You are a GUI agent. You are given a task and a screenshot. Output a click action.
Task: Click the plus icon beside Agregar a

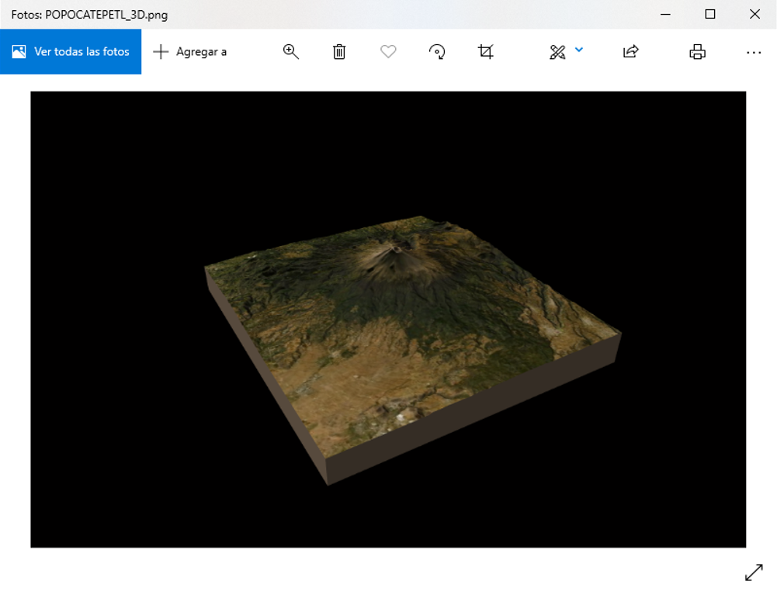click(161, 52)
